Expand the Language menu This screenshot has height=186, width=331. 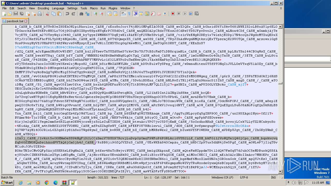pos(58,8)
